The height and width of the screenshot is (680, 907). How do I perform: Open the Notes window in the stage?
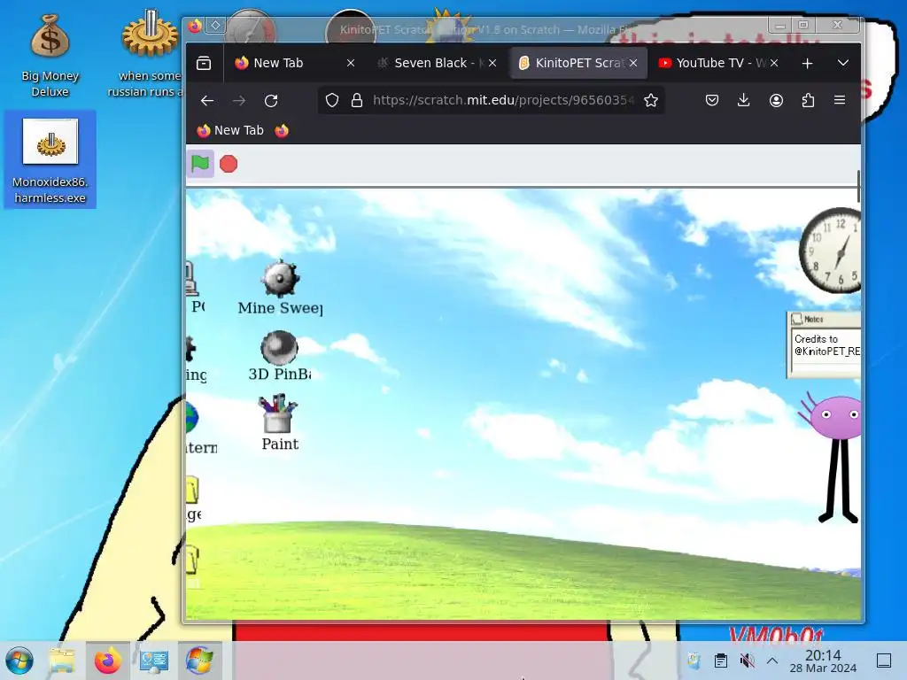click(824, 344)
